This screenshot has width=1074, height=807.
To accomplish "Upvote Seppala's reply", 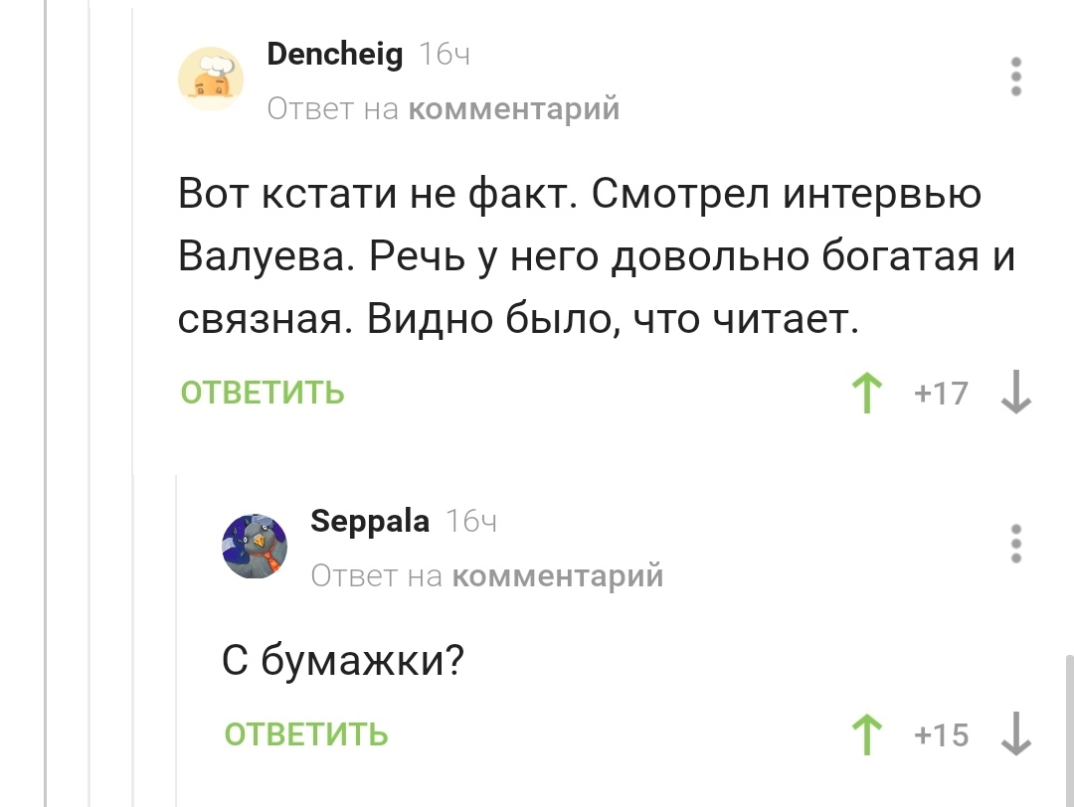I will pos(869,734).
